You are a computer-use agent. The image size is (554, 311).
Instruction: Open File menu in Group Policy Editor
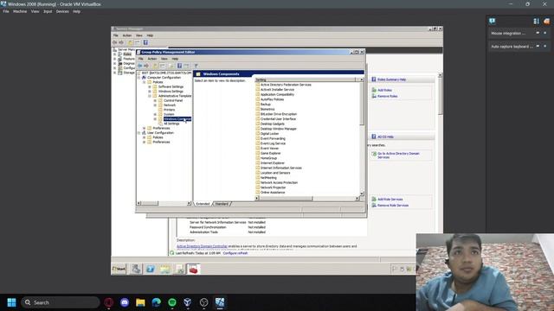[x=141, y=59]
